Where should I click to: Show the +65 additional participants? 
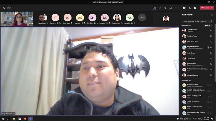142,18
